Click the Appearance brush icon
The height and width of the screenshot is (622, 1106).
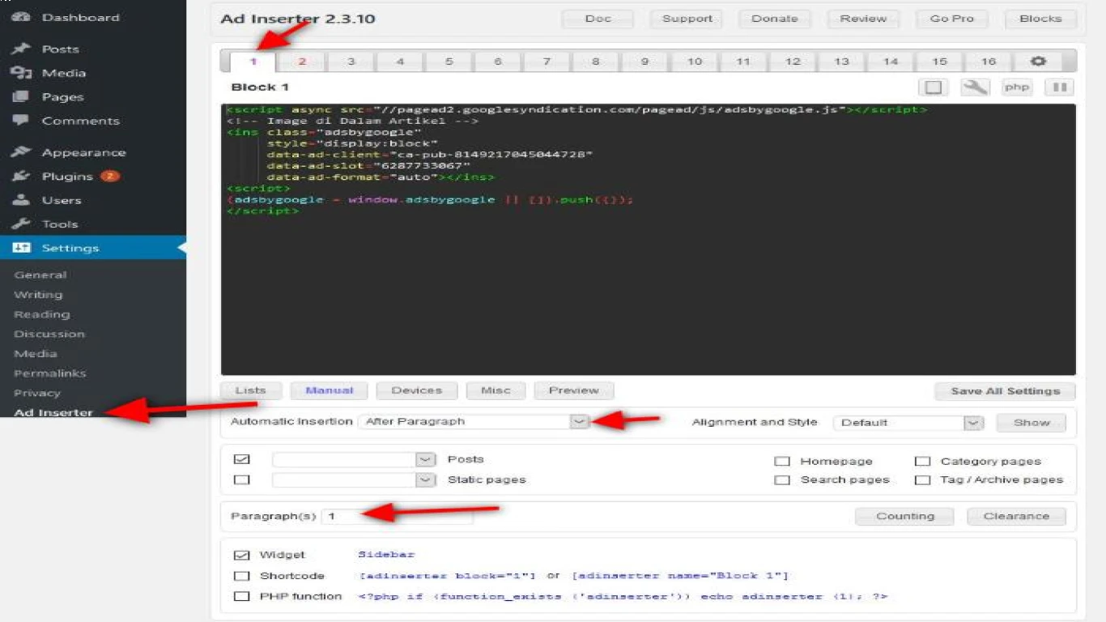tap(21, 152)
